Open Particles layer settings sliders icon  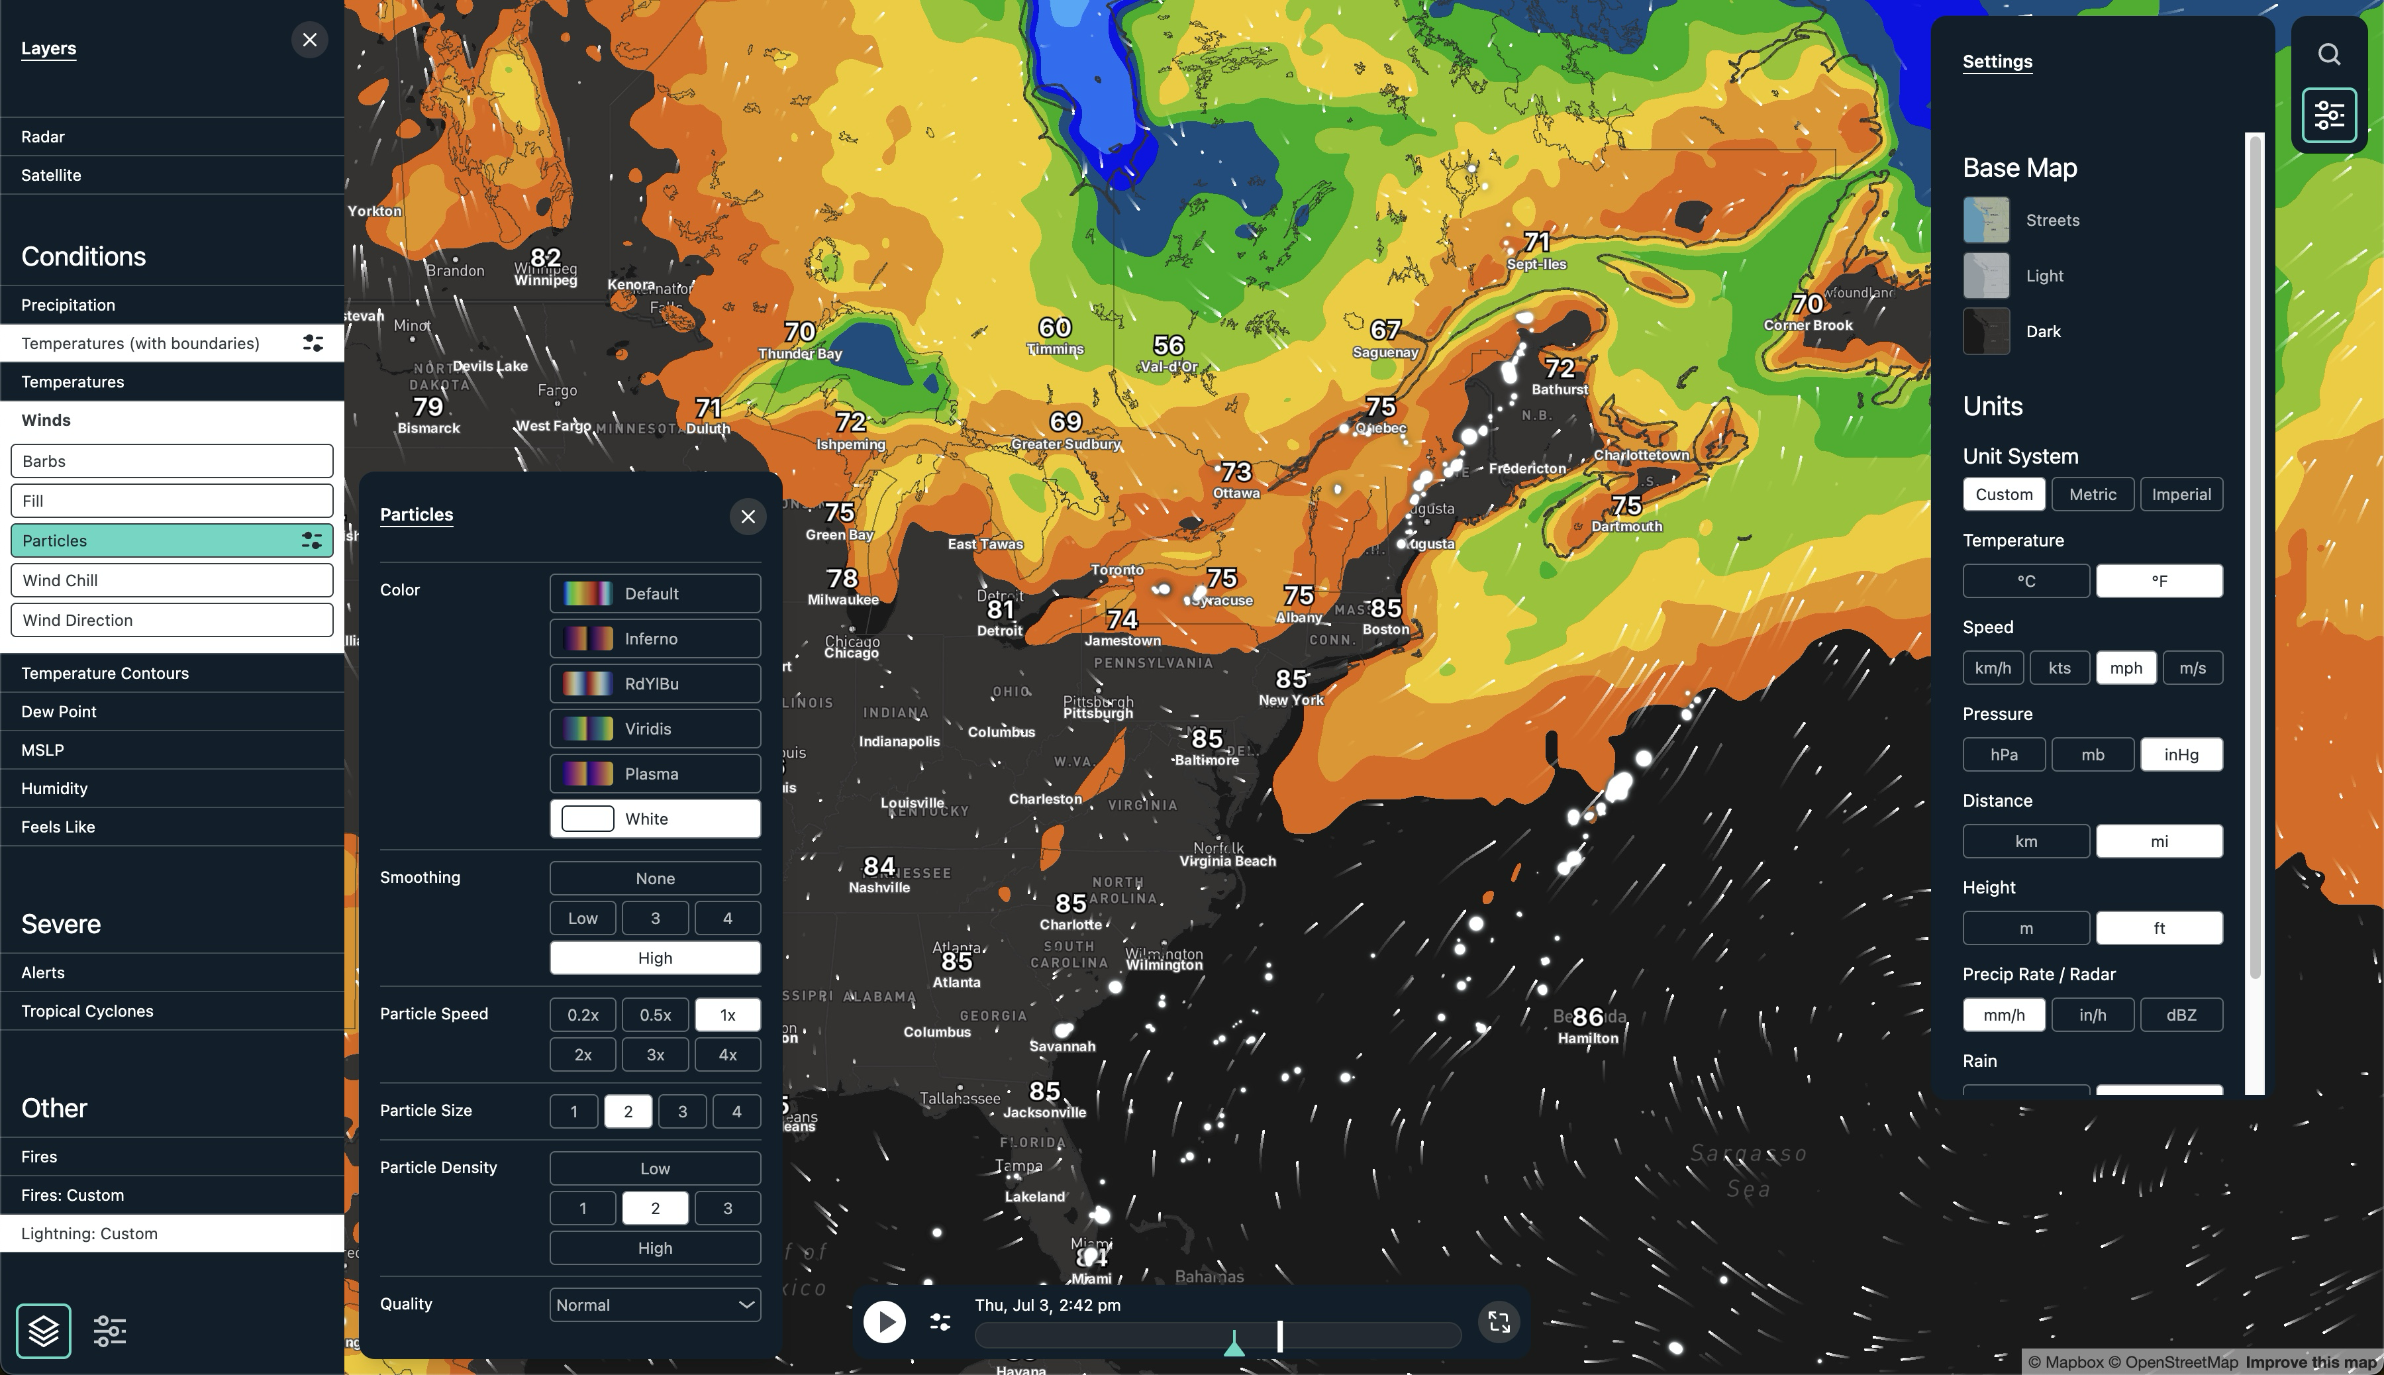(x=311, y=540)
